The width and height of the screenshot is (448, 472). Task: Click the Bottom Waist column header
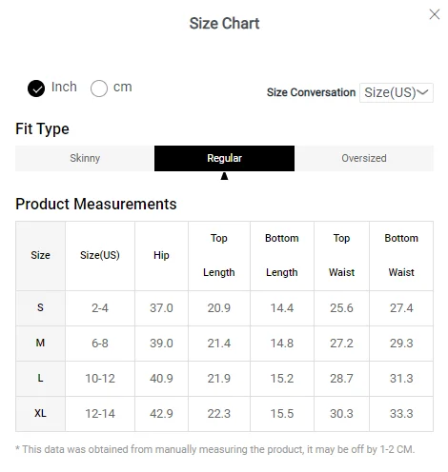(x=401, y=256)
